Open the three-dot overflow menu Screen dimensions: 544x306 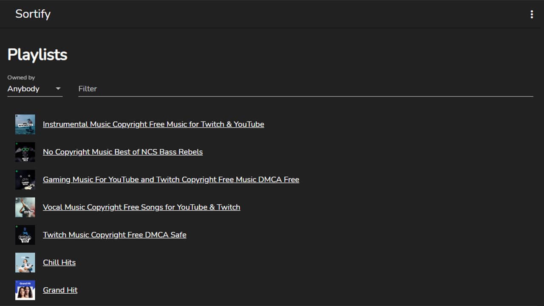pos(531,14)
